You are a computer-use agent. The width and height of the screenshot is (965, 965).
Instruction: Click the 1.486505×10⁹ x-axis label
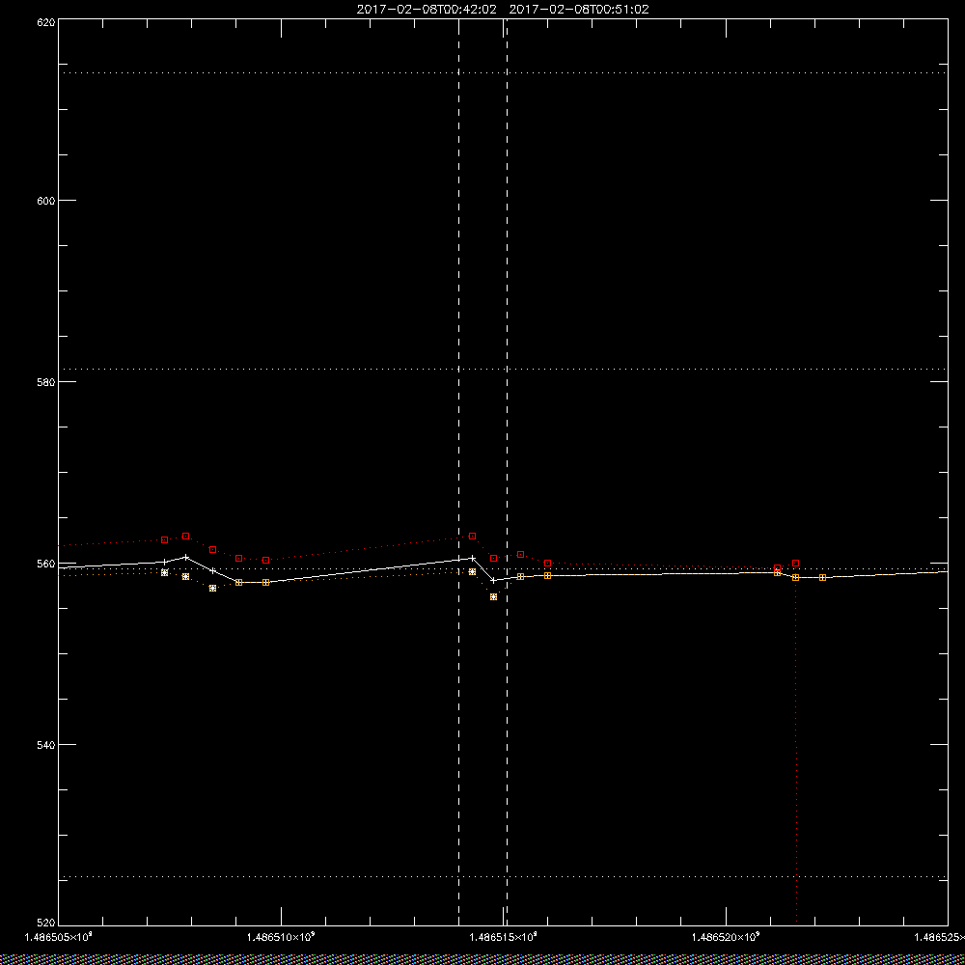(59, 937)
